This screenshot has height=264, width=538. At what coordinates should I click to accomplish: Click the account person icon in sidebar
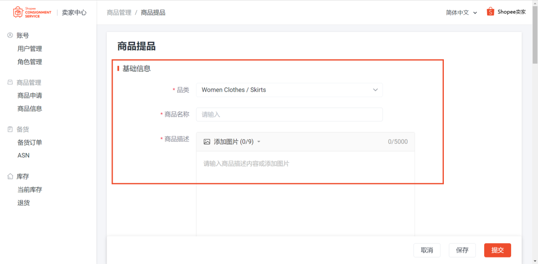10,35
